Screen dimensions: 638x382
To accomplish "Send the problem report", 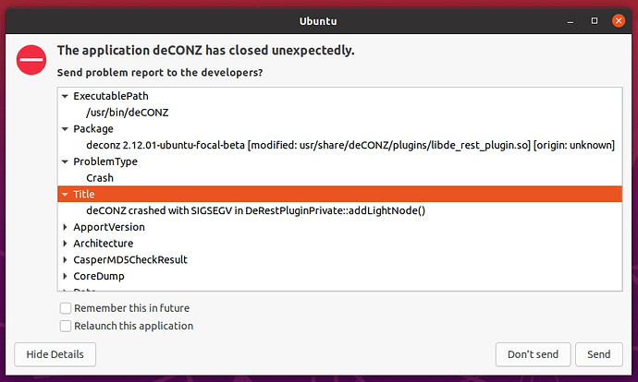I will (x=599, y=354).
